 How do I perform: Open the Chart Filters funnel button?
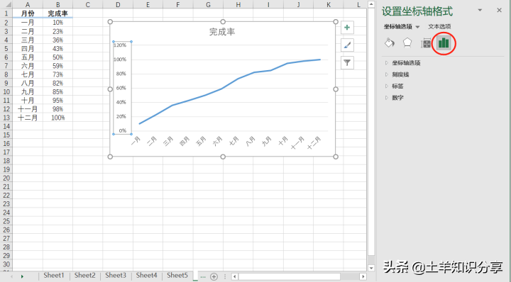(x=347, y=63)
